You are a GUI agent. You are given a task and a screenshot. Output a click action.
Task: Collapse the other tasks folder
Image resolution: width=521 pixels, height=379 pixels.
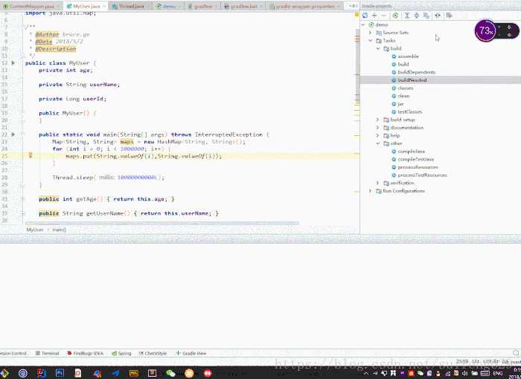[378, 143]
